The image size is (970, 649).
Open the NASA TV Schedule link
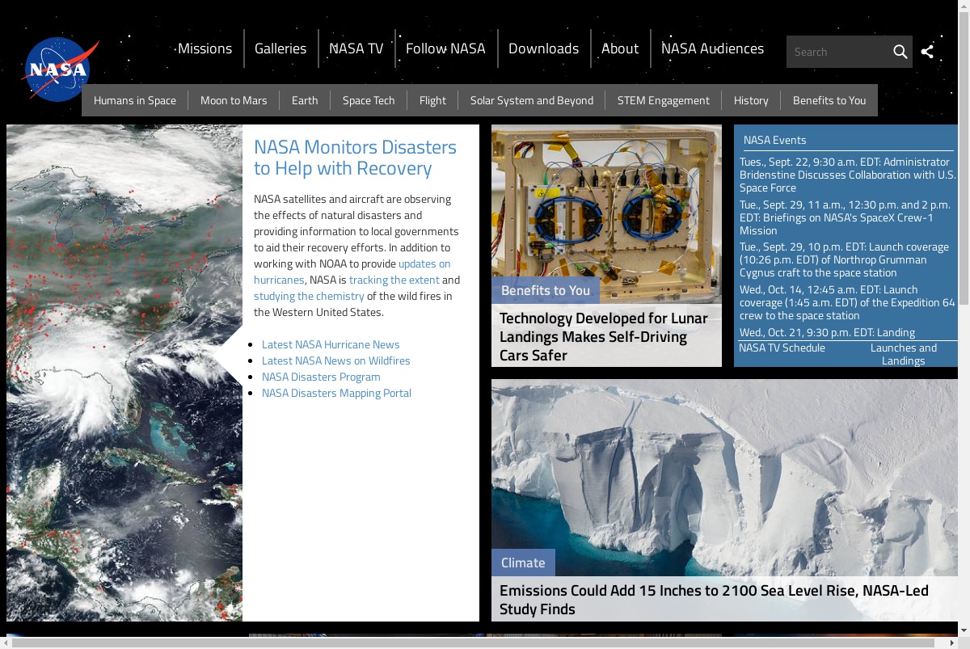(782, 348)
